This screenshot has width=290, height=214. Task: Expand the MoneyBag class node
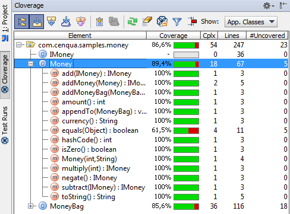tap(30, 206)
